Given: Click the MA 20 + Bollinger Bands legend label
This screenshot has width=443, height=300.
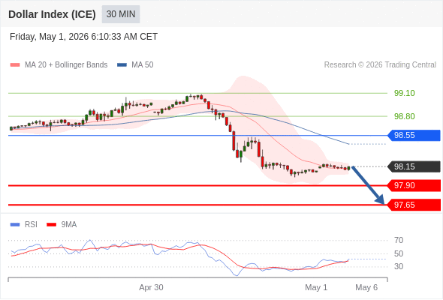Looking at the screenshot, I should [66, 65].
